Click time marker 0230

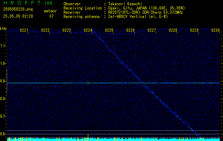(216, 30)
